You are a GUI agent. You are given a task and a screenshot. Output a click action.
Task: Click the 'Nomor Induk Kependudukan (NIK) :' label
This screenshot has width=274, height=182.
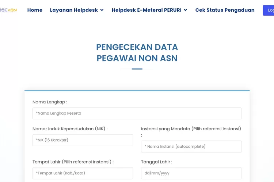pos(70,129)
